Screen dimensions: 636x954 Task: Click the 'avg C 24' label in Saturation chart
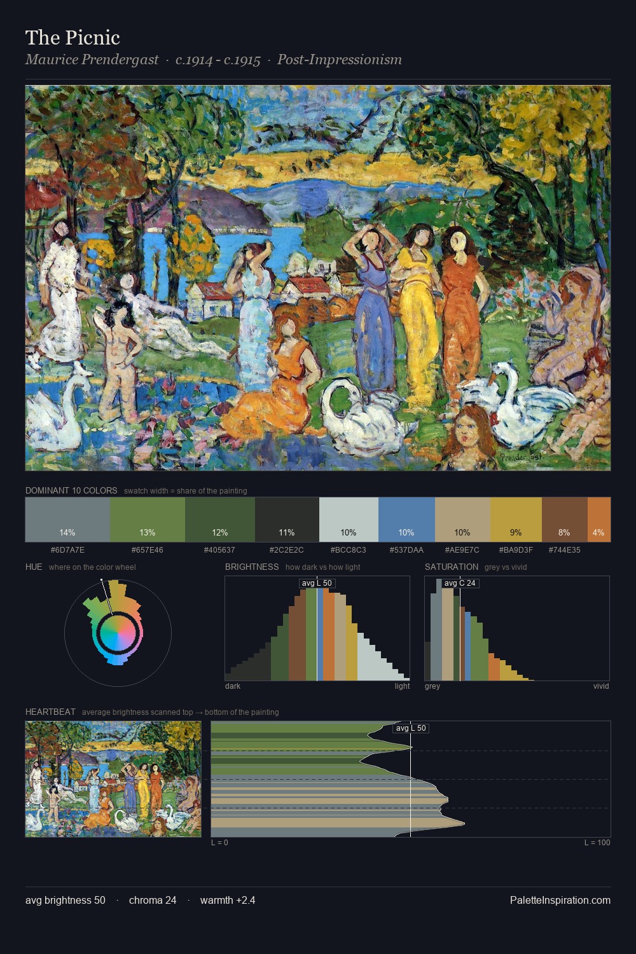click(x=460, y=583)
